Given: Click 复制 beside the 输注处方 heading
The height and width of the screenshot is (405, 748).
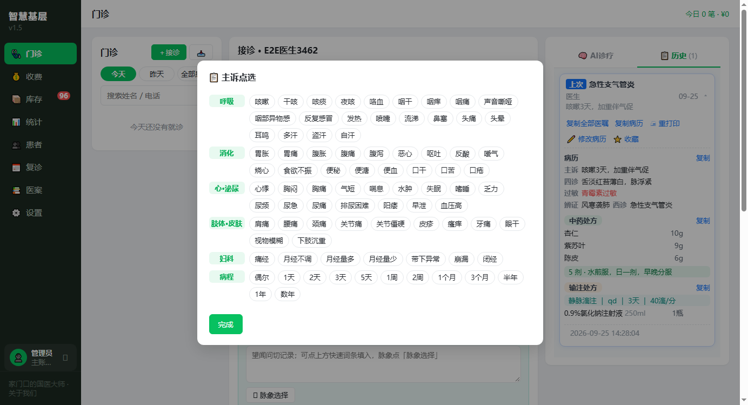Looking at the screenshot, I should point(703,288).
